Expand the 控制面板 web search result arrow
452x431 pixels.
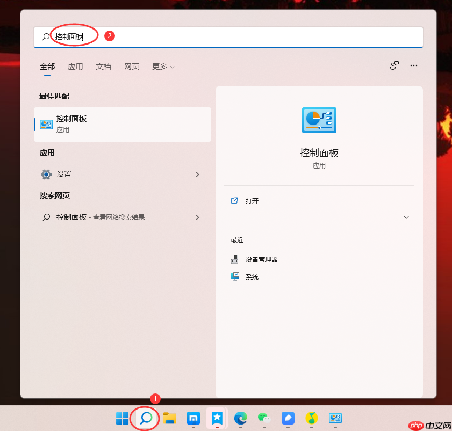tap(197, 217)
